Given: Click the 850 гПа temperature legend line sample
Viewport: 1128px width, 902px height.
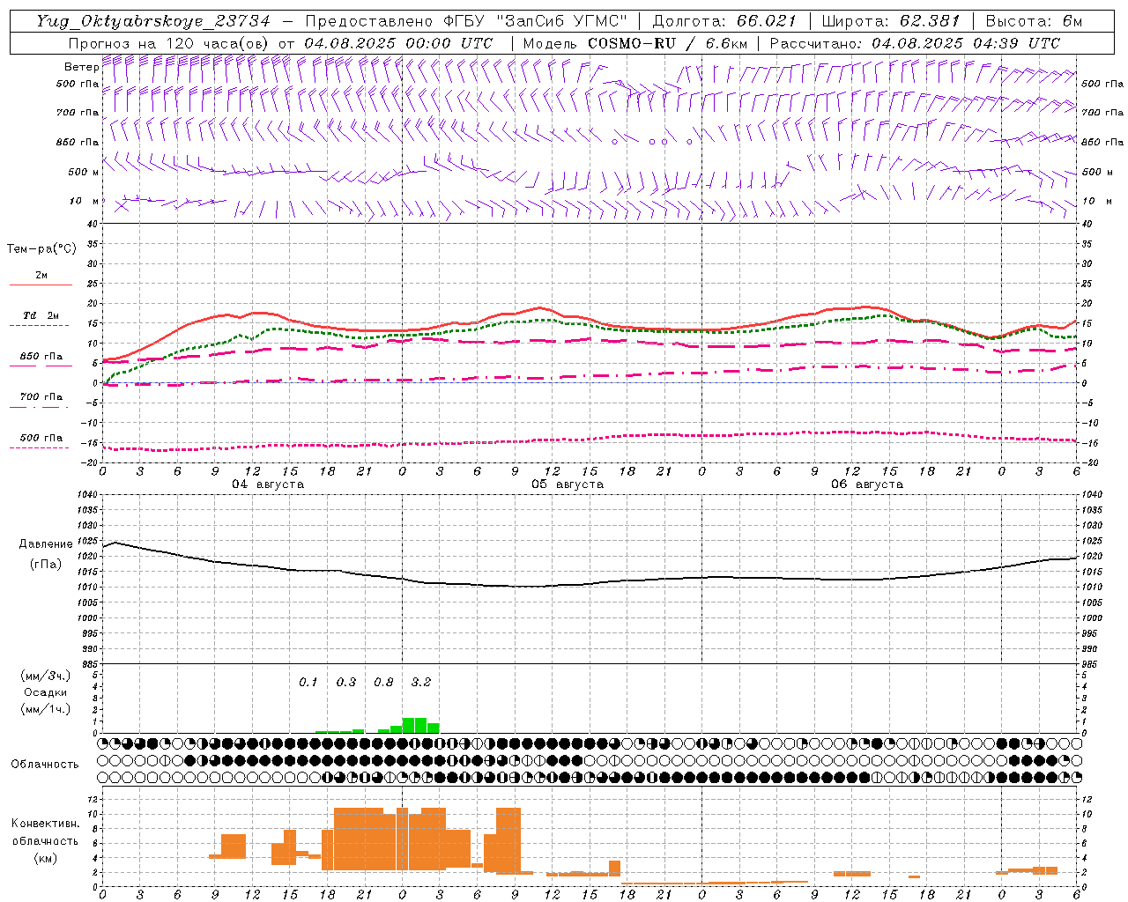Looking at the screenshot, I should [x=41, y=366].
